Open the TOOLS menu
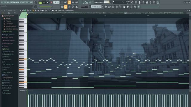191x107 pixels. coord(27,2)
